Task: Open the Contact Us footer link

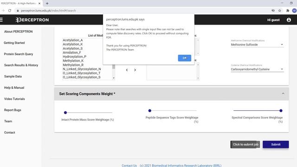Action: coord(129,165)
